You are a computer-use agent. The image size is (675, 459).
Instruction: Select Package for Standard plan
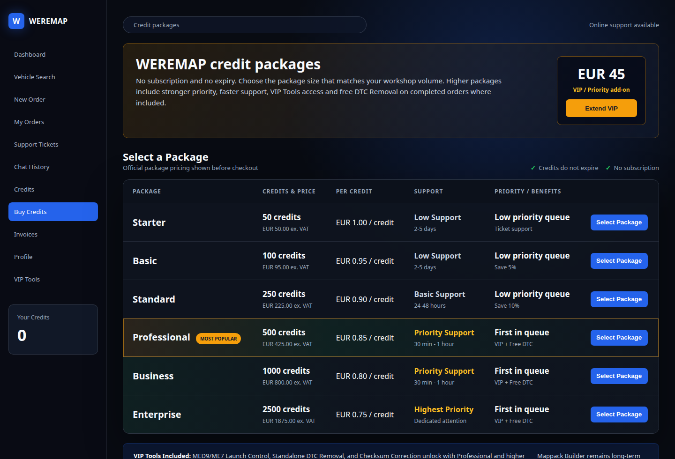pyautogui.click(x=619, y=299)
